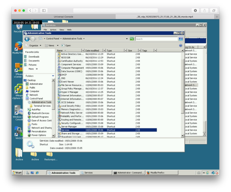
Task: Open the Tags column filter dropdown
Action: 155,51
